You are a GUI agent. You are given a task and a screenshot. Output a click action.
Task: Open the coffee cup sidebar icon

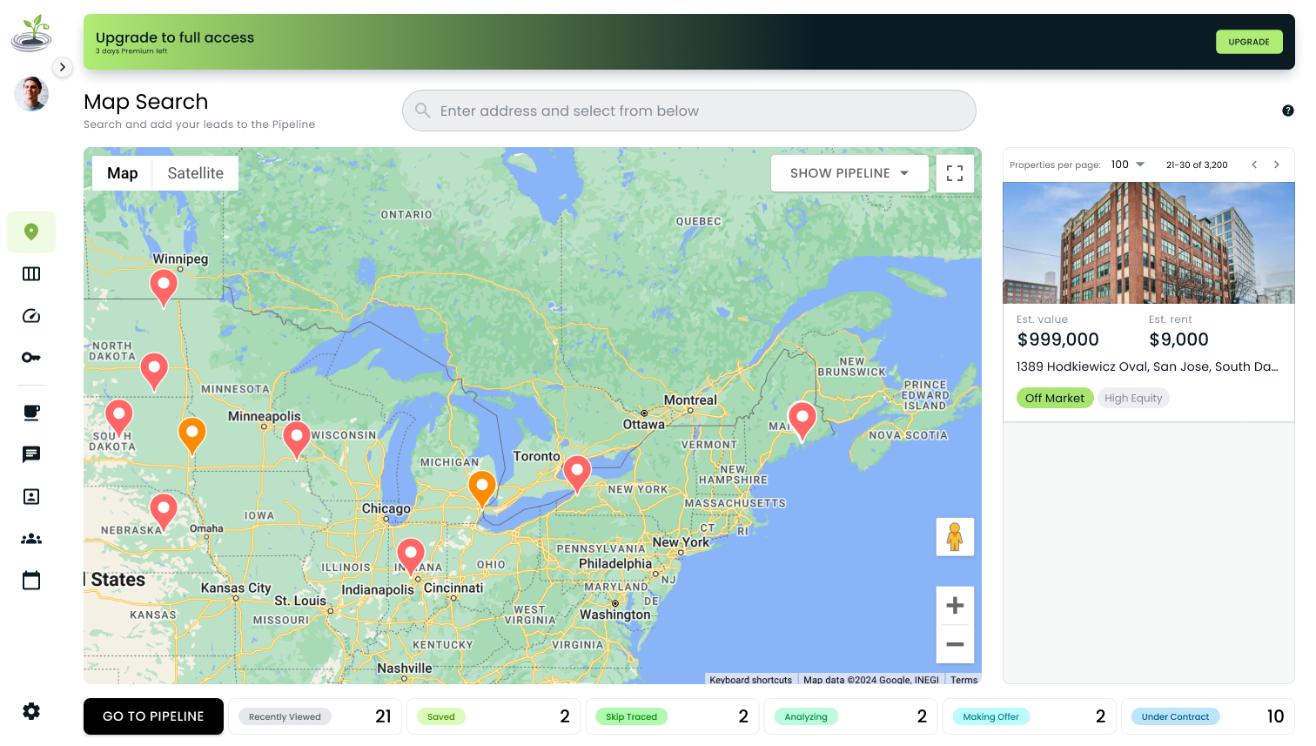pyautogui.click(x=31, y=413)
